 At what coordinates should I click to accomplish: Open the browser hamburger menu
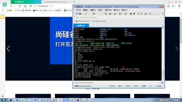coord(179,6)
